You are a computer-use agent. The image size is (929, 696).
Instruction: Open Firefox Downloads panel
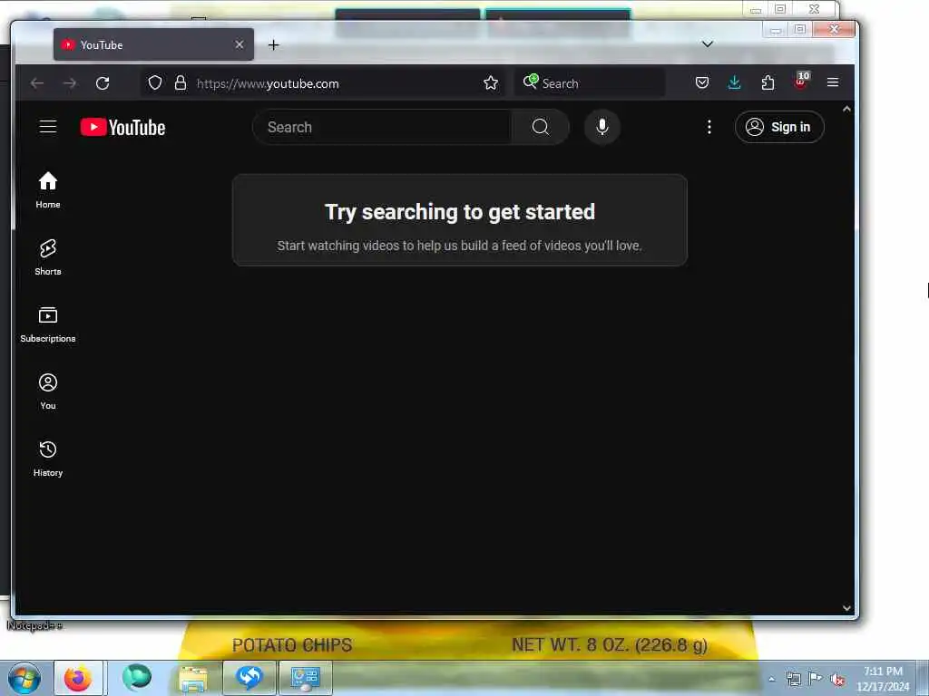(734, 82)
